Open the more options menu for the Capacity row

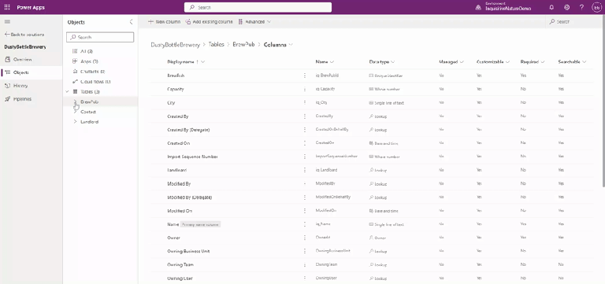coord(304,89)
